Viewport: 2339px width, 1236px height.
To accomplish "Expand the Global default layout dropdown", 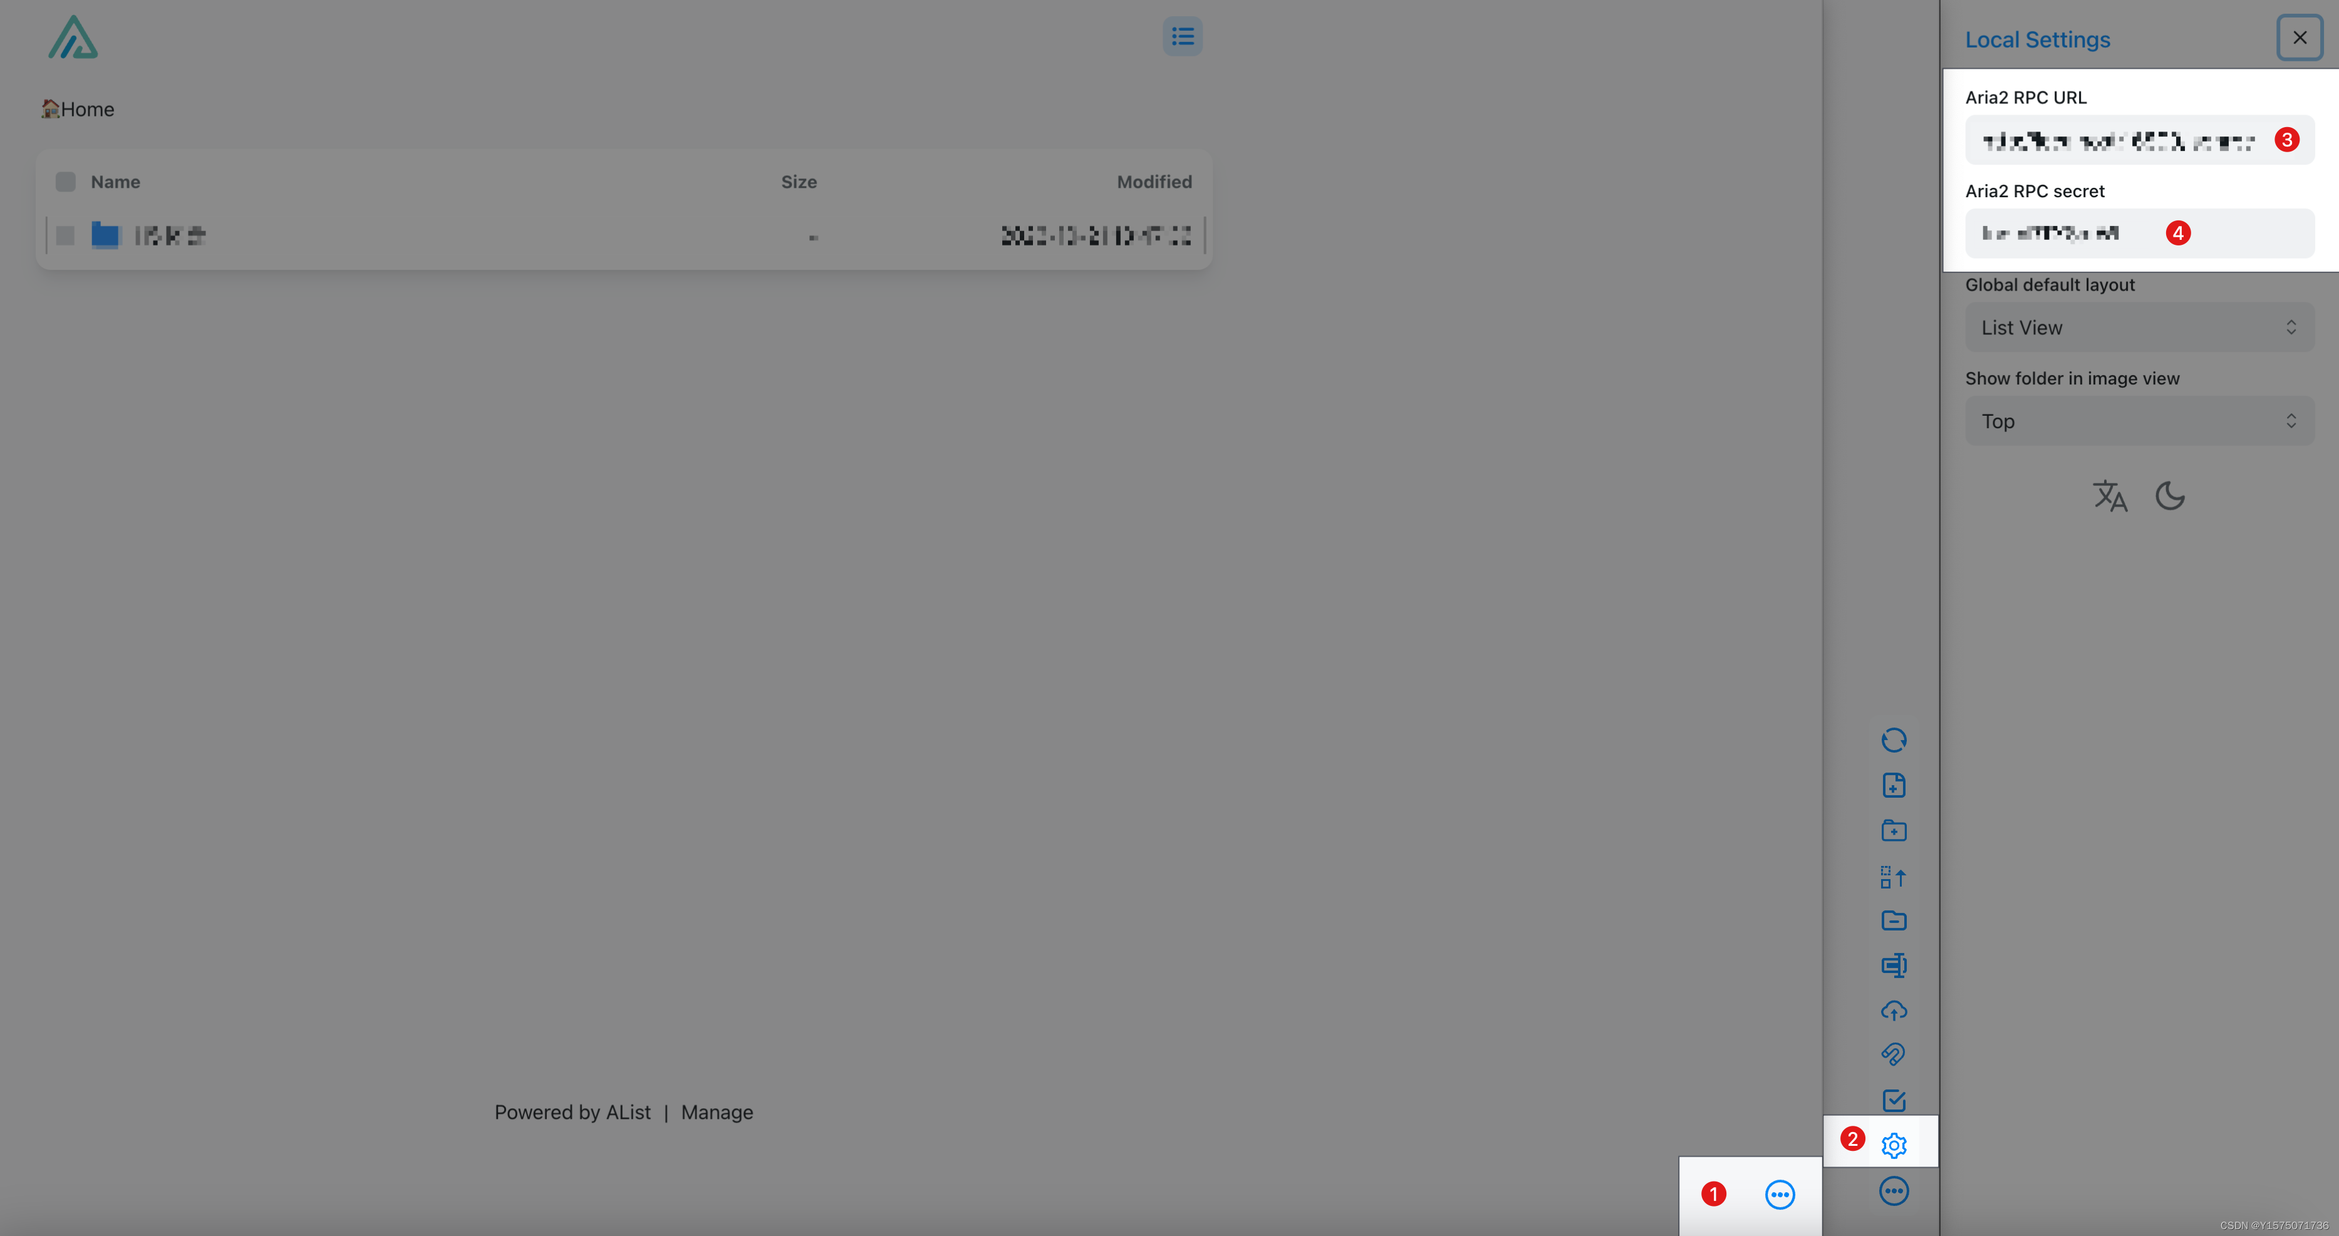I will click(2139, 327).
